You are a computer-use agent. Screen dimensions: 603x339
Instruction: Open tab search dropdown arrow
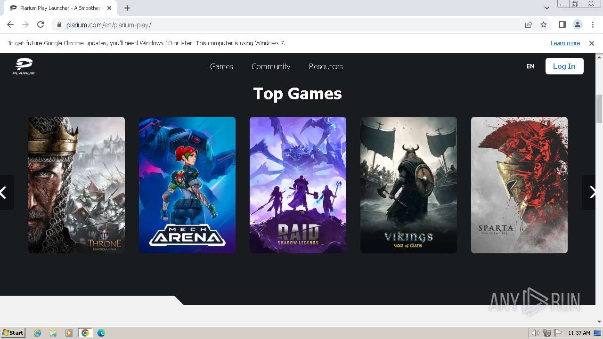(x=547, y=8)
